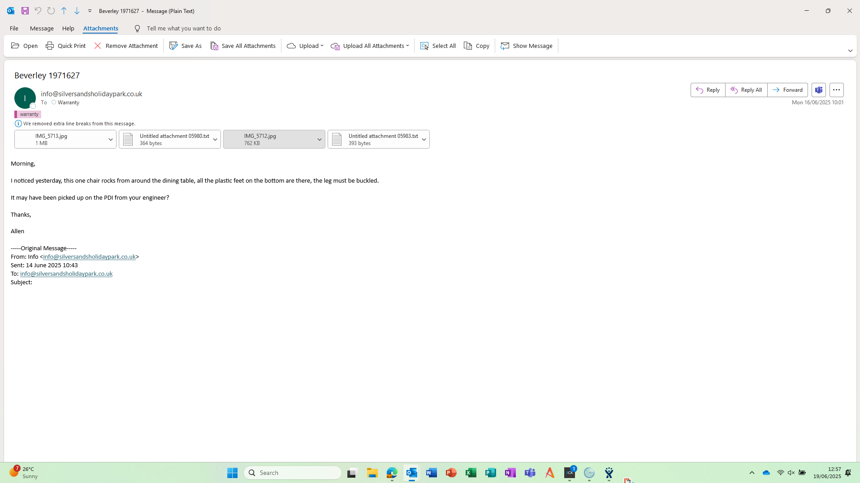Screen dimensions: 860x483
Task: Save All Attachments
Action: pyautogui.click(x=243, y=46)
